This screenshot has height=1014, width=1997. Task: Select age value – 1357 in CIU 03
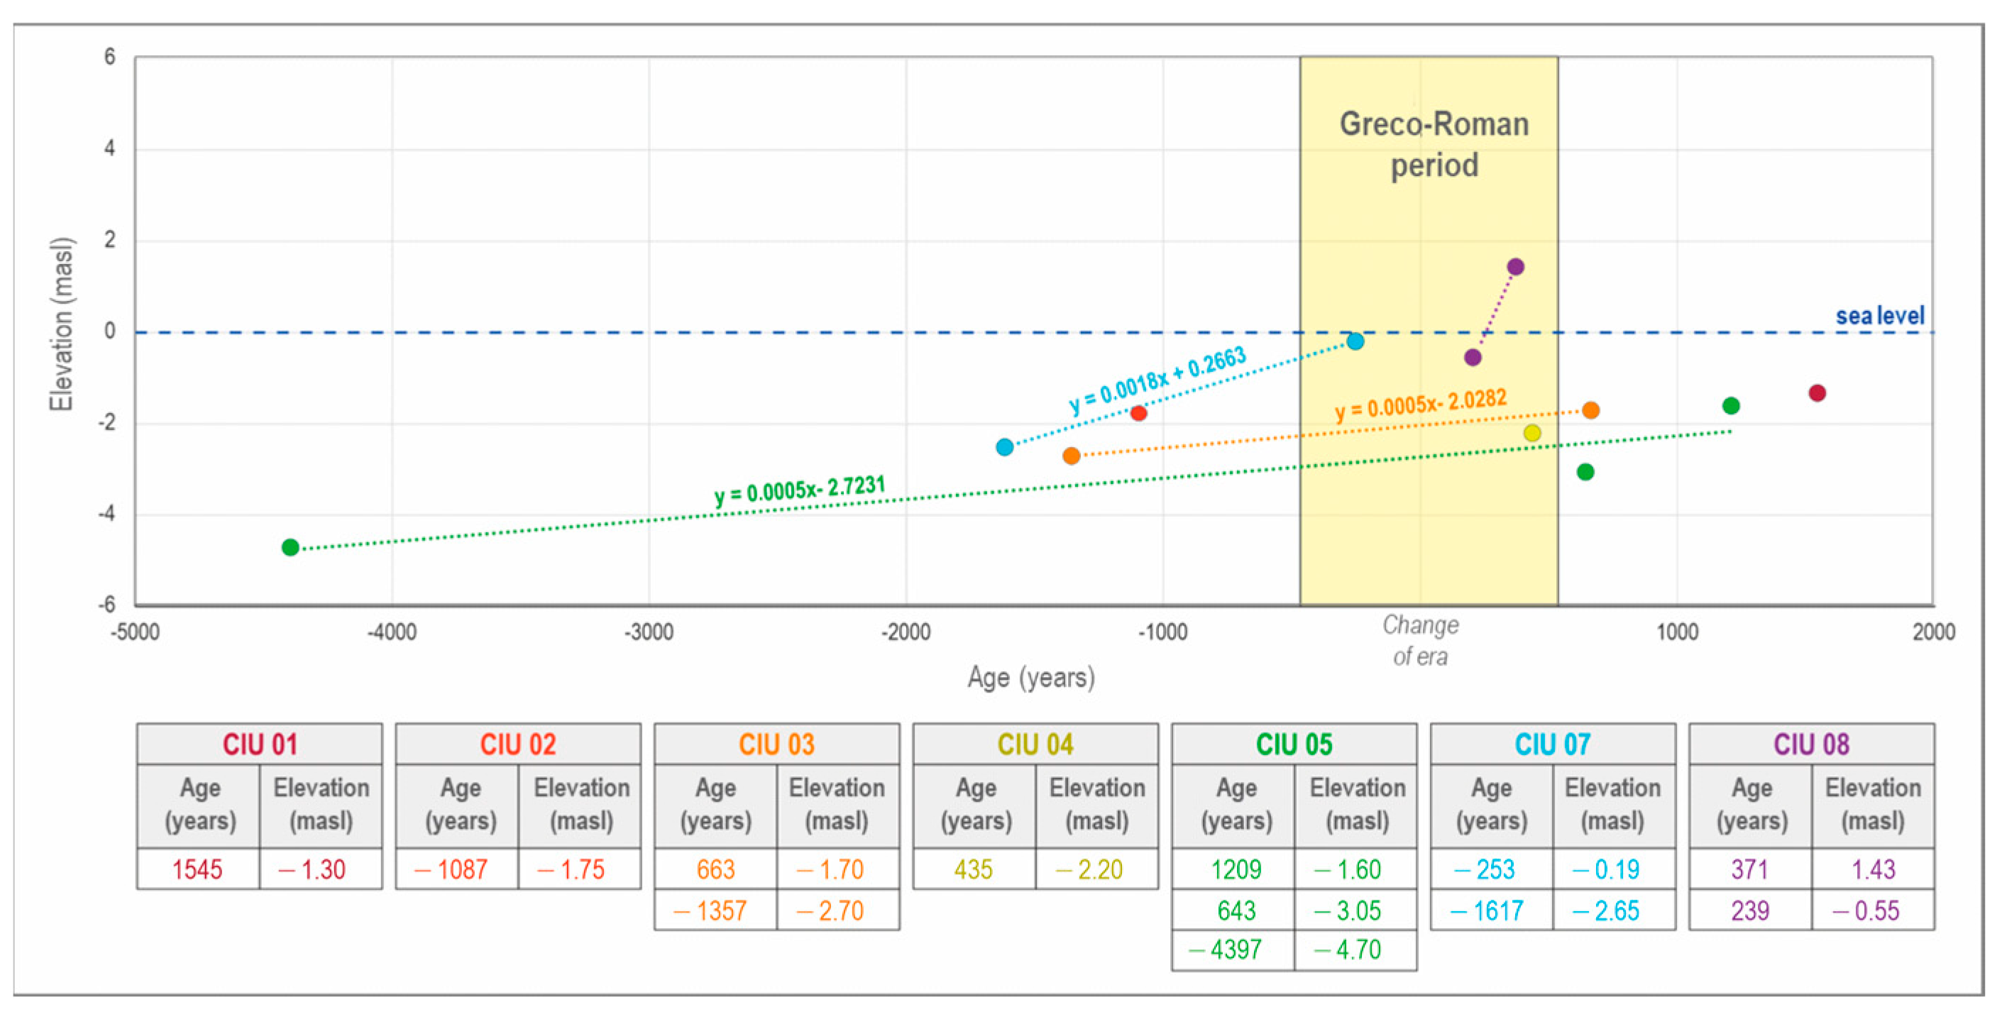pos(710,910)
